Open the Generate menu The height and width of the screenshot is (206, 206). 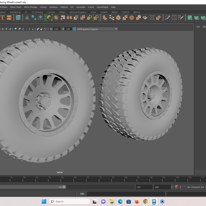(x=81, y=7)
